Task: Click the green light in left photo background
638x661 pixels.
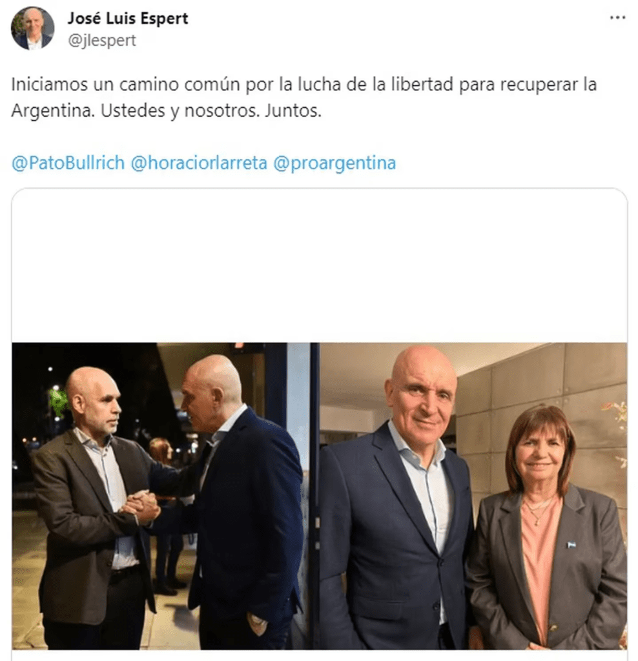Action: coord(57,400)
